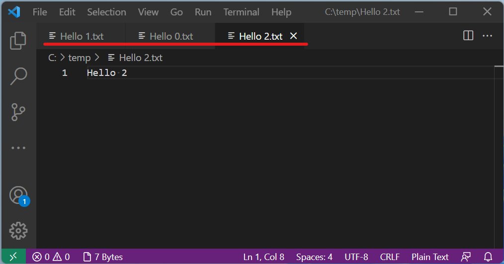Click the C: breadcrumb segment

pyautogui.click(x=52, y=58)
